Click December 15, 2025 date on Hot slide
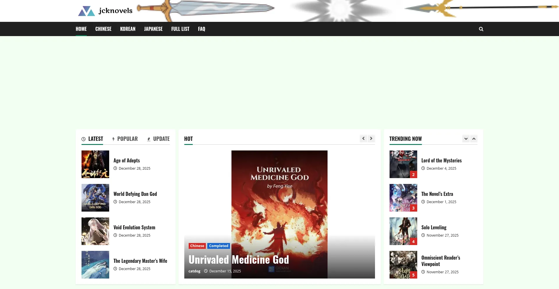Image resolution: width=559 pixels, height=289 pixels. tap(225, 271)
